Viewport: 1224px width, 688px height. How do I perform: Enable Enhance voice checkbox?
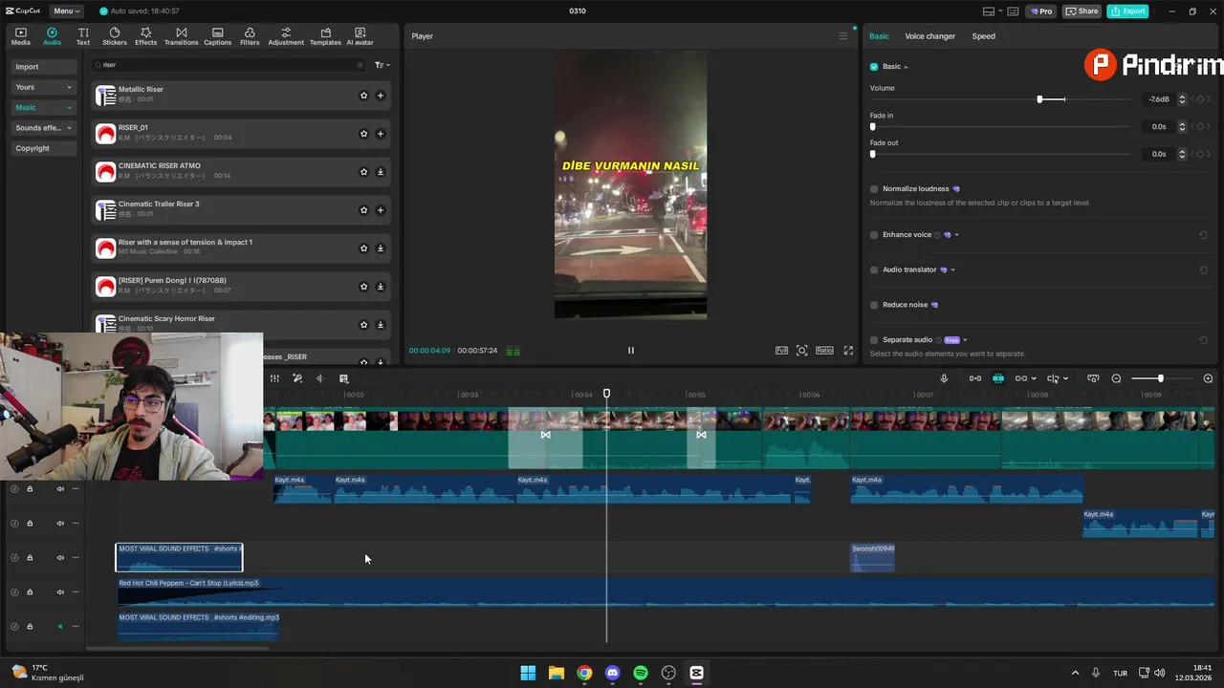pyautogui.click(x=874, y=235)
